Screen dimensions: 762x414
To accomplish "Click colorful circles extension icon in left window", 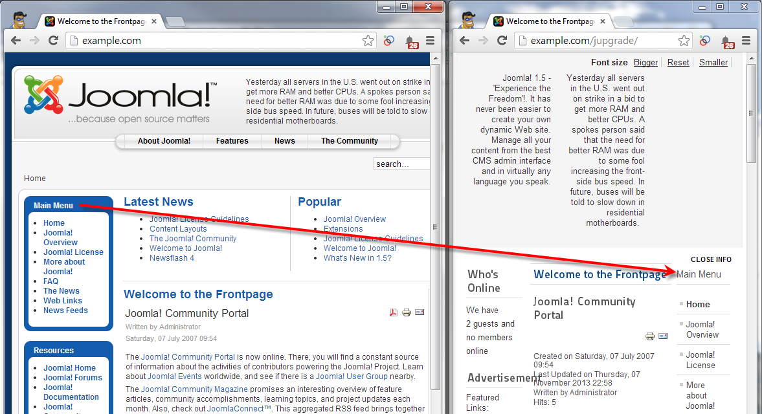I will (x=389, y=41).
